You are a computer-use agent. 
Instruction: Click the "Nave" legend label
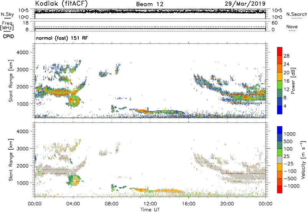pyautogui.click(x=292, y=26)
